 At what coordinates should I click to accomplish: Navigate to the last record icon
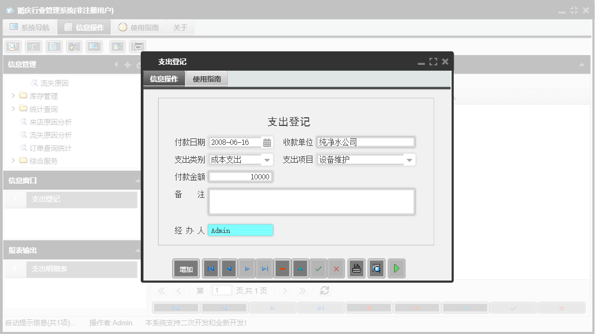coord(265,268)
